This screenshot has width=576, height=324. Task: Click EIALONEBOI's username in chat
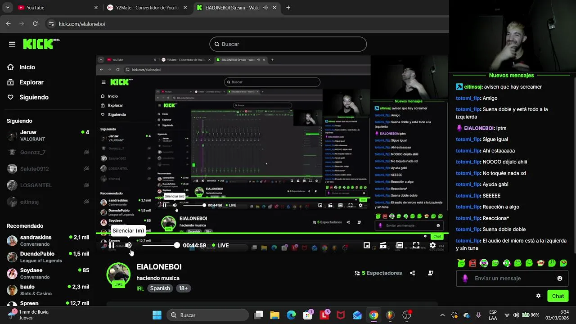pos(479,128)
